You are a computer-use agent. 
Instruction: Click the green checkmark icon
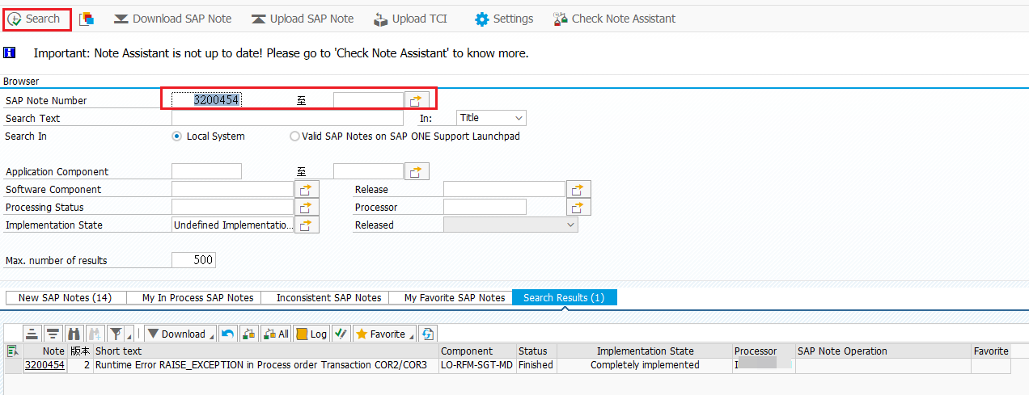point(341,334)
